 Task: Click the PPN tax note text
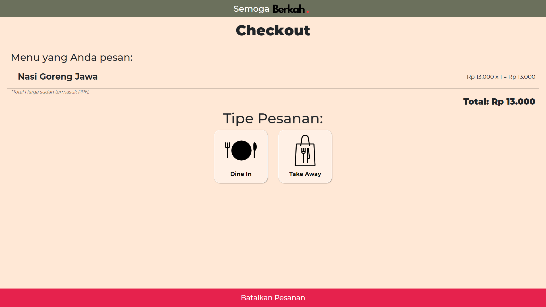coord(50,92)
